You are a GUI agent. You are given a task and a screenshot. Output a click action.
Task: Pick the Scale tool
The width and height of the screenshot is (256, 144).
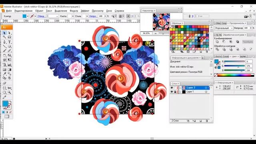point(10,55)
